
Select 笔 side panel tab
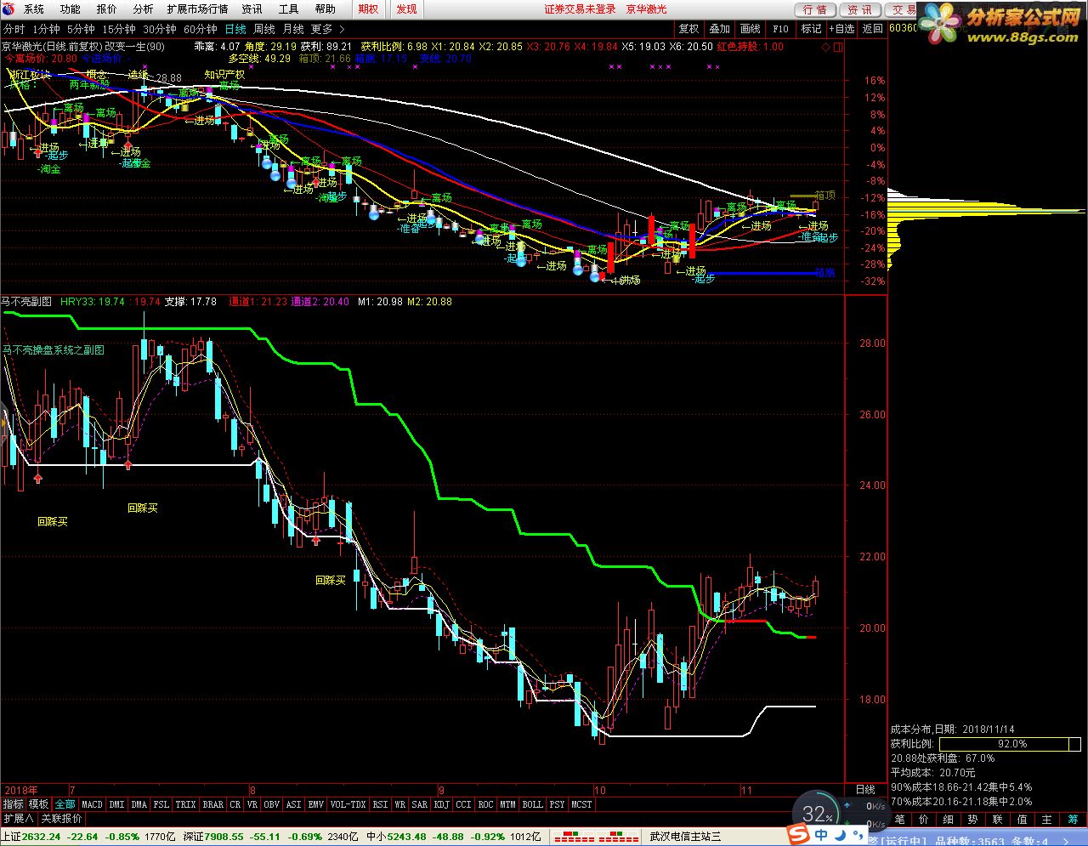click(x=900, y=820)
